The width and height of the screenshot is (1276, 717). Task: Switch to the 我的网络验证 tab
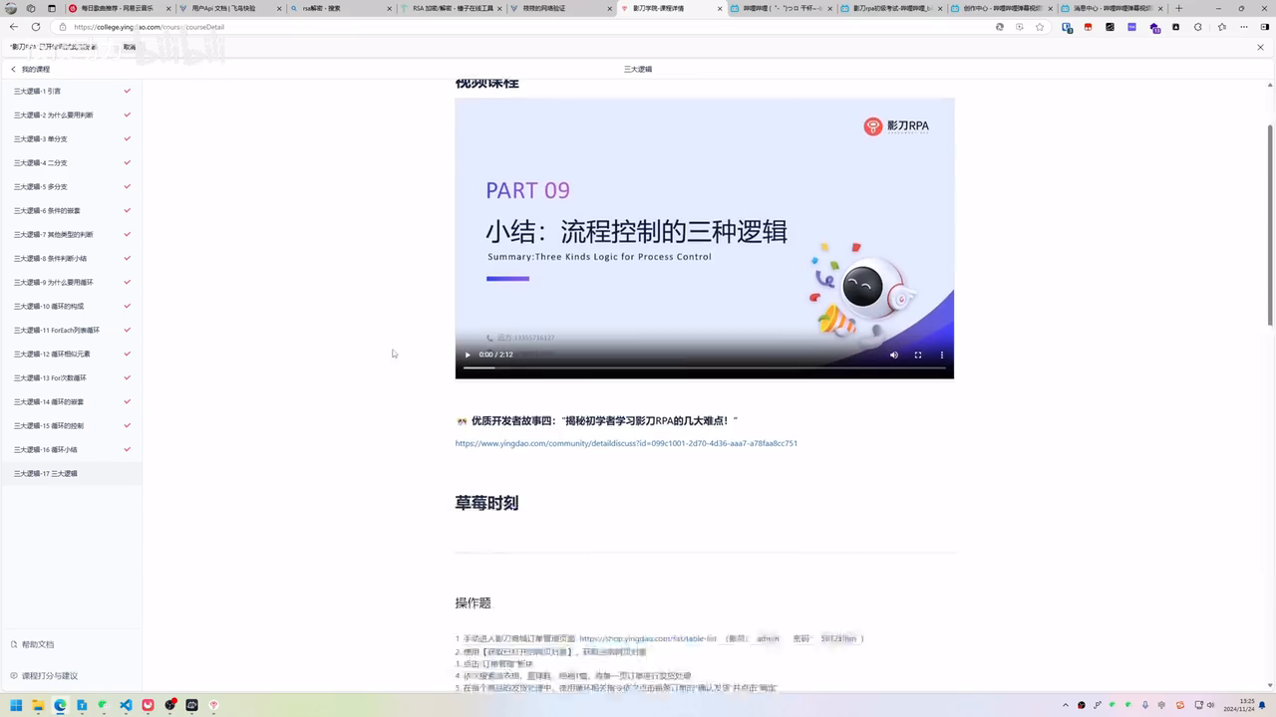(559, 8)
